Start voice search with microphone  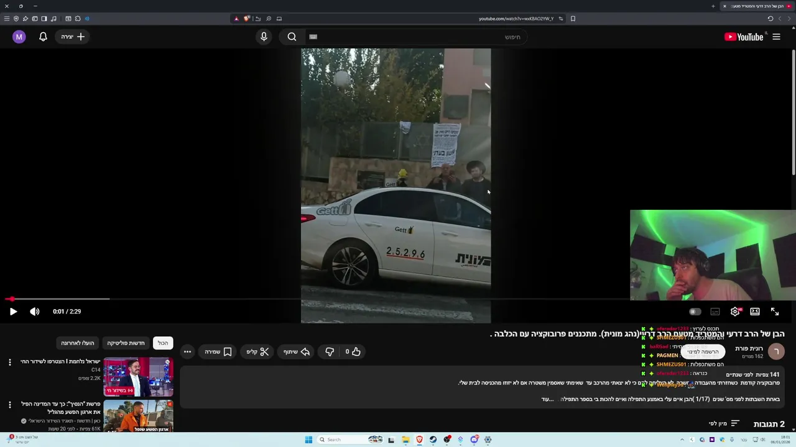pos(264,37)
